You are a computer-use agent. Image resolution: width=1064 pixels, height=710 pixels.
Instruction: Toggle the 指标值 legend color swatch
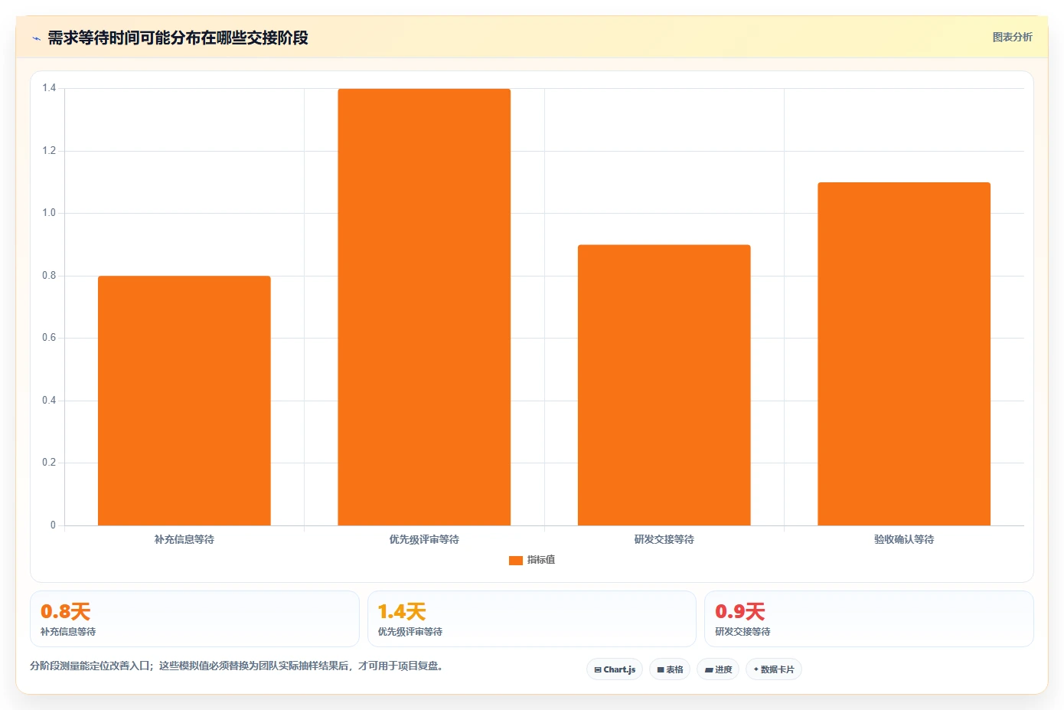[x=516, y=561]
